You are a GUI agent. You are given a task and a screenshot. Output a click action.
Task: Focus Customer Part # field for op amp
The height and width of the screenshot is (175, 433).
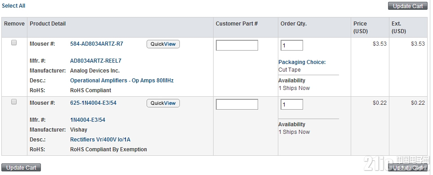pyautogui.click(x=237, y=45)
